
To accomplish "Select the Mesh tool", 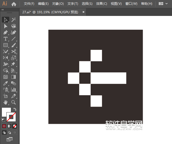I will tap(6, 77).
